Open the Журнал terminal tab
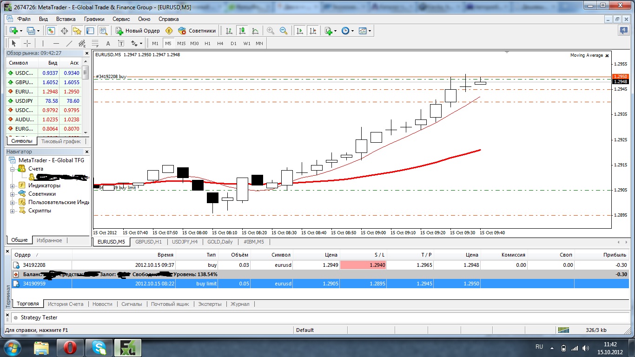 pos(240,304)
